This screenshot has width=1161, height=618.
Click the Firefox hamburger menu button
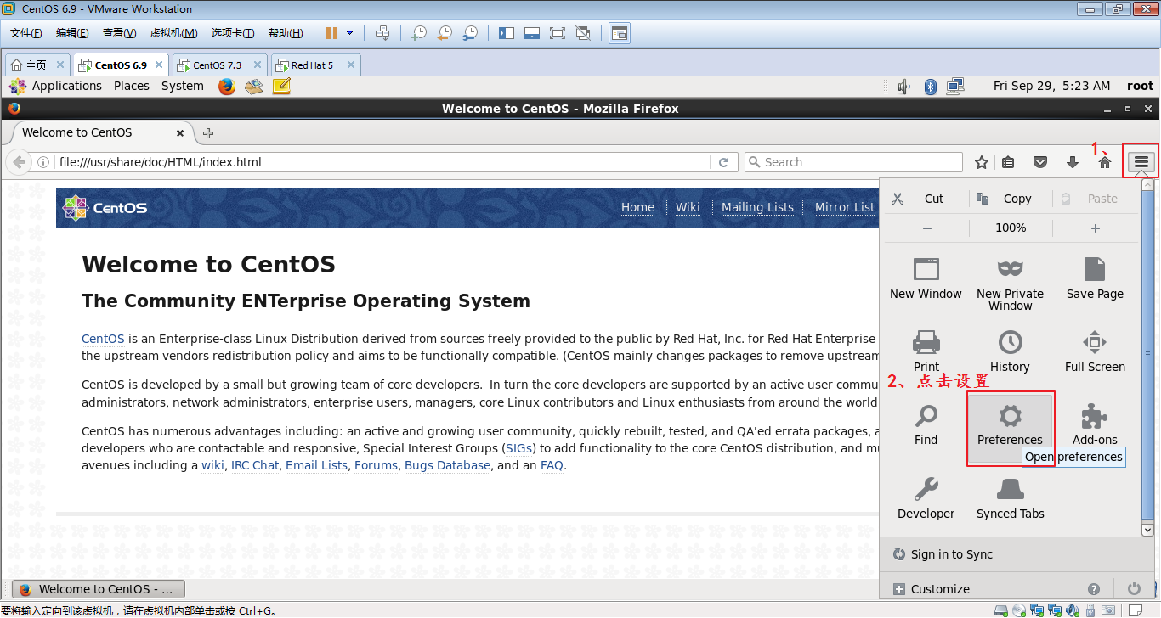(1141, 162)
